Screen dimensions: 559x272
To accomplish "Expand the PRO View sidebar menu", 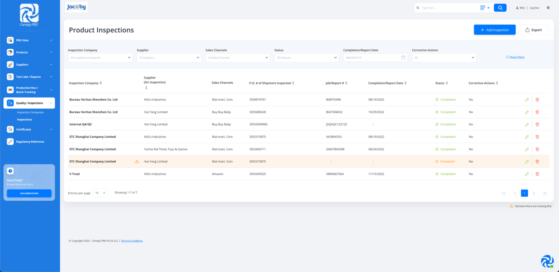I will coord(29,40).
